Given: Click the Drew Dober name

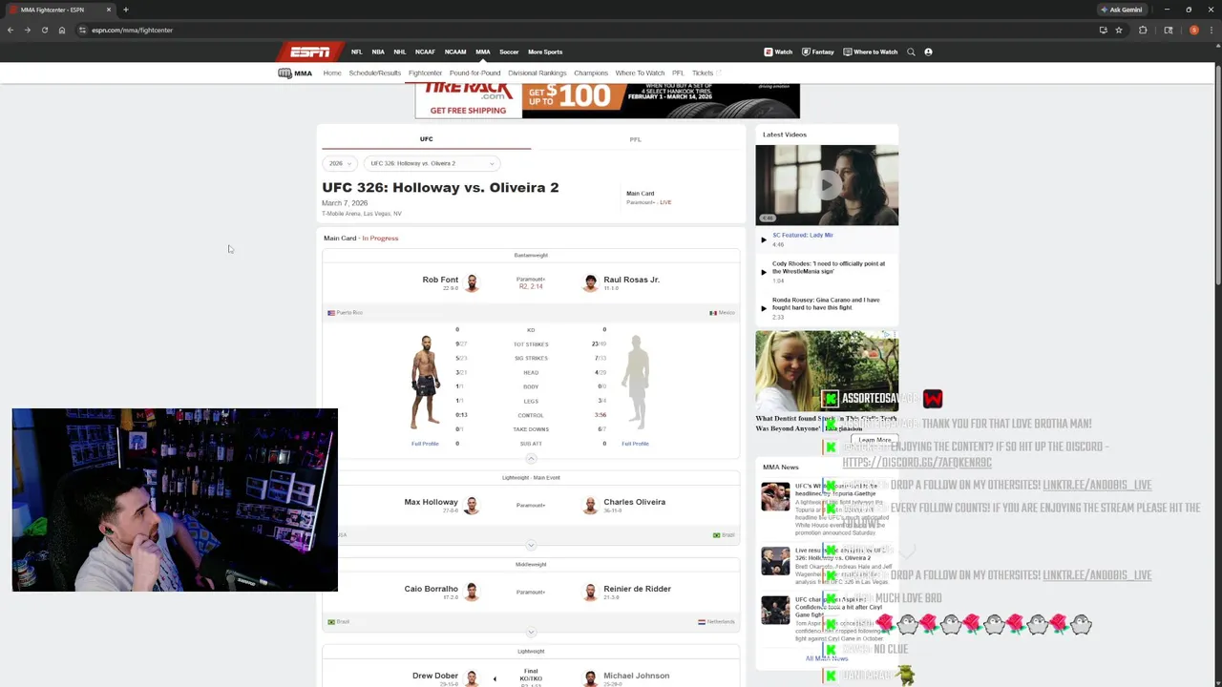Looking at the screenshot, I should [x=435, y=676].
